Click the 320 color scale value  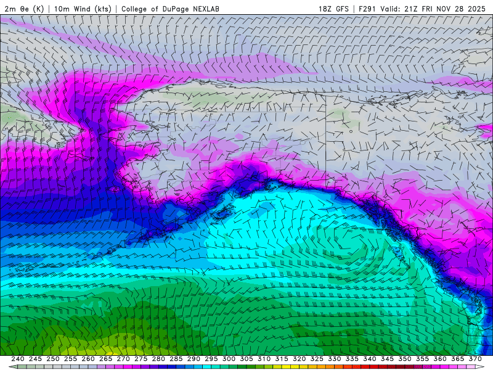tap(299, 359)
